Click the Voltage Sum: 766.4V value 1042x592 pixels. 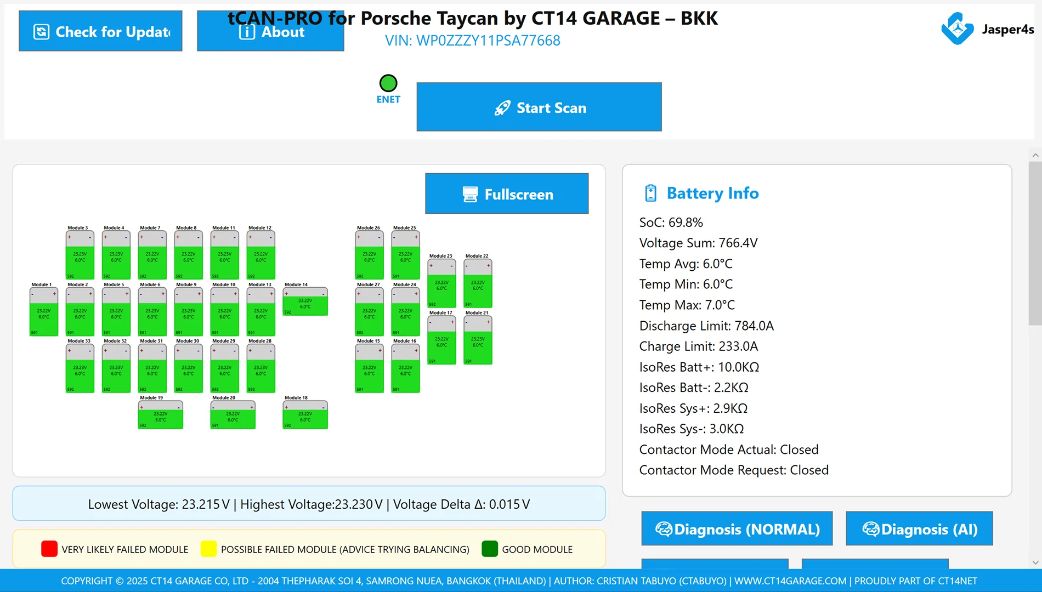699,243
